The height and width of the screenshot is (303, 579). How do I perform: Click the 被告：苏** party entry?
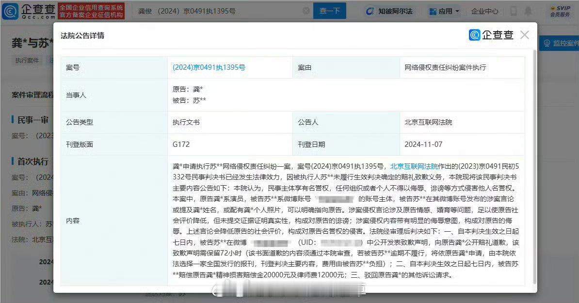(x=189, y=100)
